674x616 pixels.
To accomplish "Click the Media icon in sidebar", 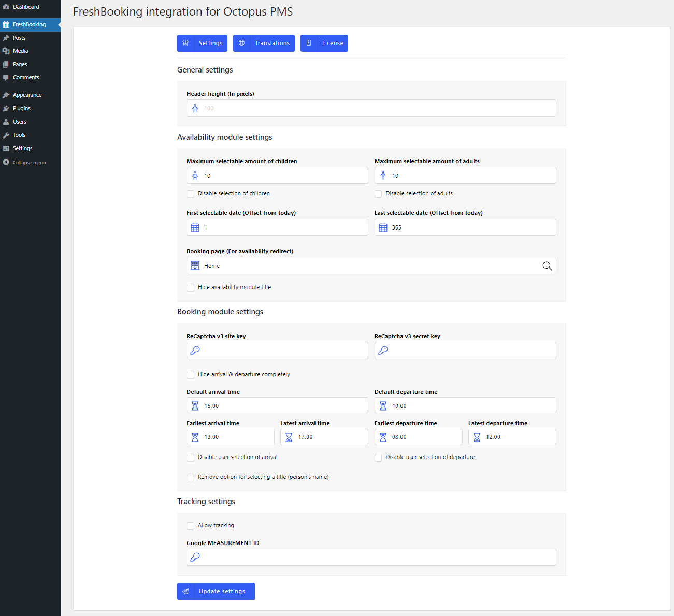I will click(x=6, y=51).
